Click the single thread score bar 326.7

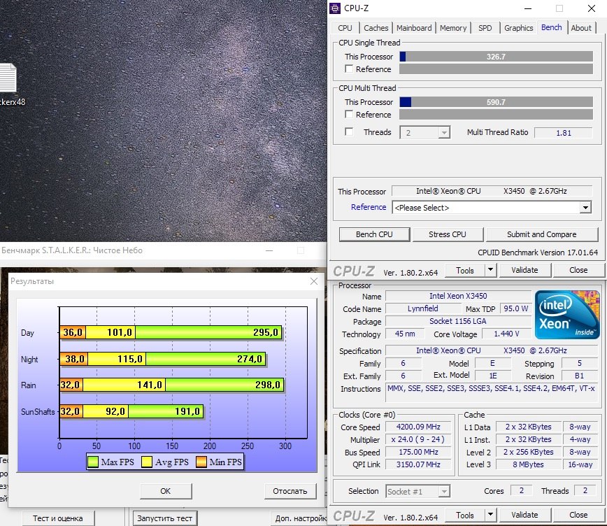pos(496,57)
